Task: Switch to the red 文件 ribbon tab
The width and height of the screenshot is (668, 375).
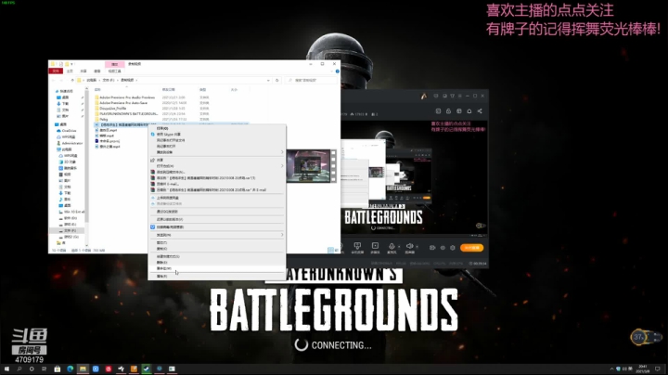Action: [x=56, y=71]
